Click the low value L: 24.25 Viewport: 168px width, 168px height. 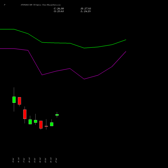click(86, 11)
